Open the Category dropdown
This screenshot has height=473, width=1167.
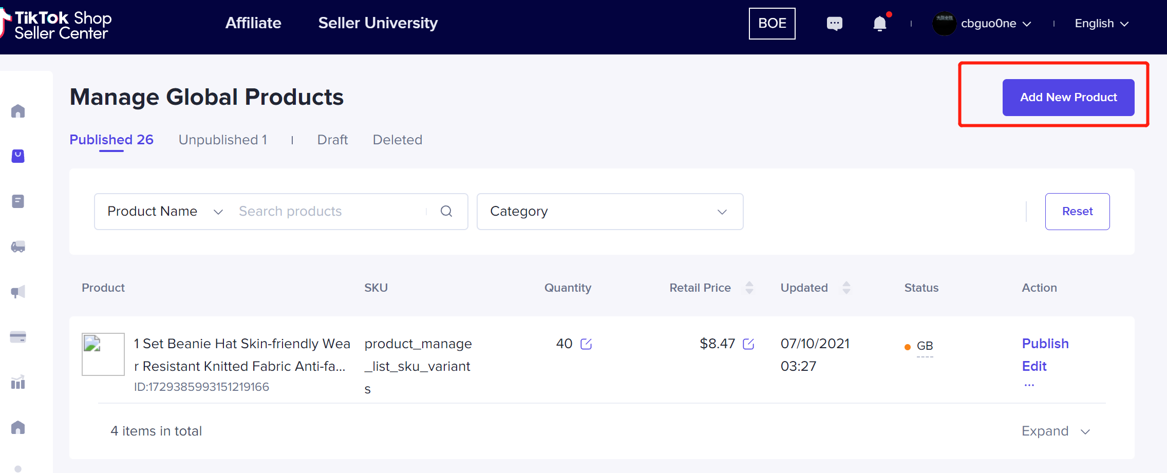[609, 212]
